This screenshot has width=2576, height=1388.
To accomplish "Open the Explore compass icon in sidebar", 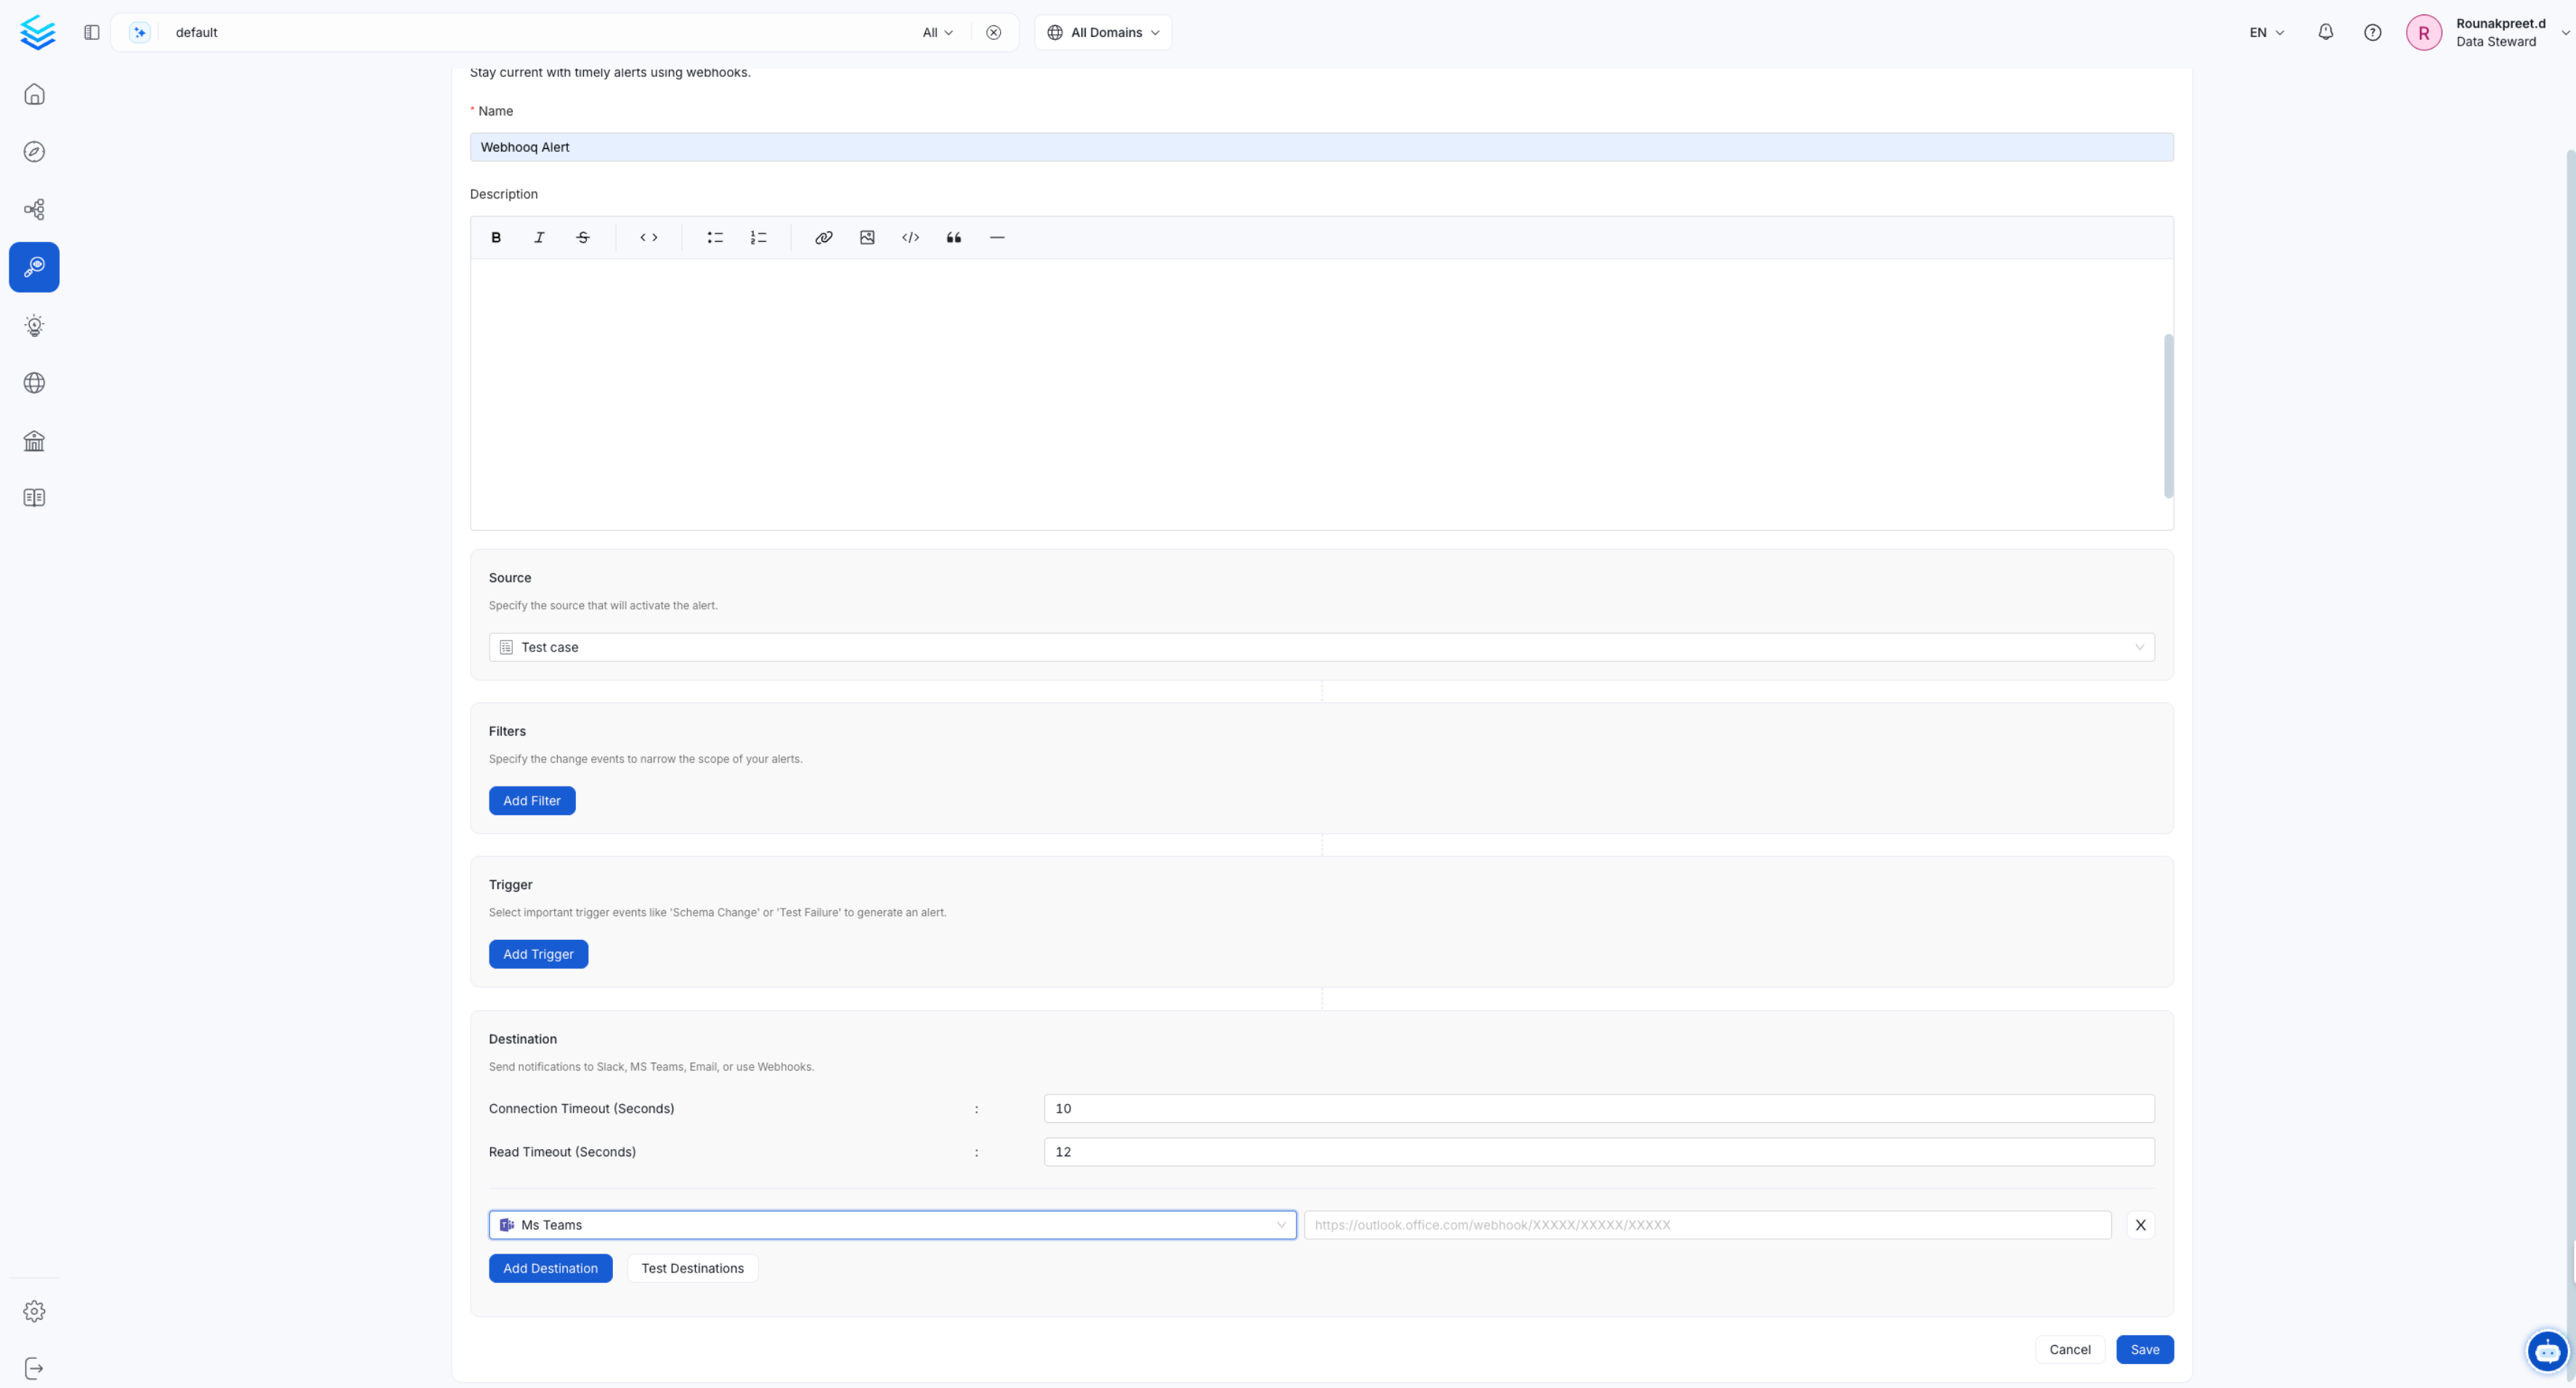I will pyautogui.click(x=34, y=151).
